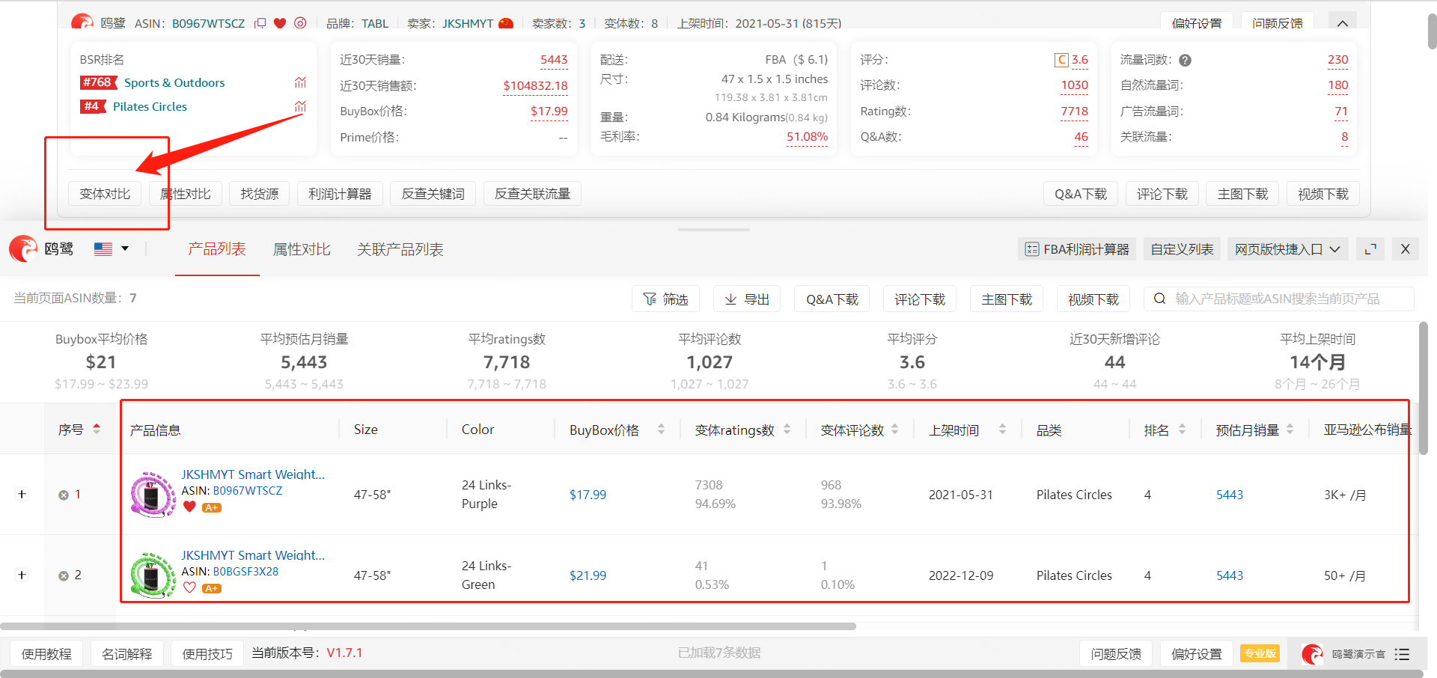1437x678 pixels.
Task: Open the green hoop product thumbnail
Action: (153, 575)
